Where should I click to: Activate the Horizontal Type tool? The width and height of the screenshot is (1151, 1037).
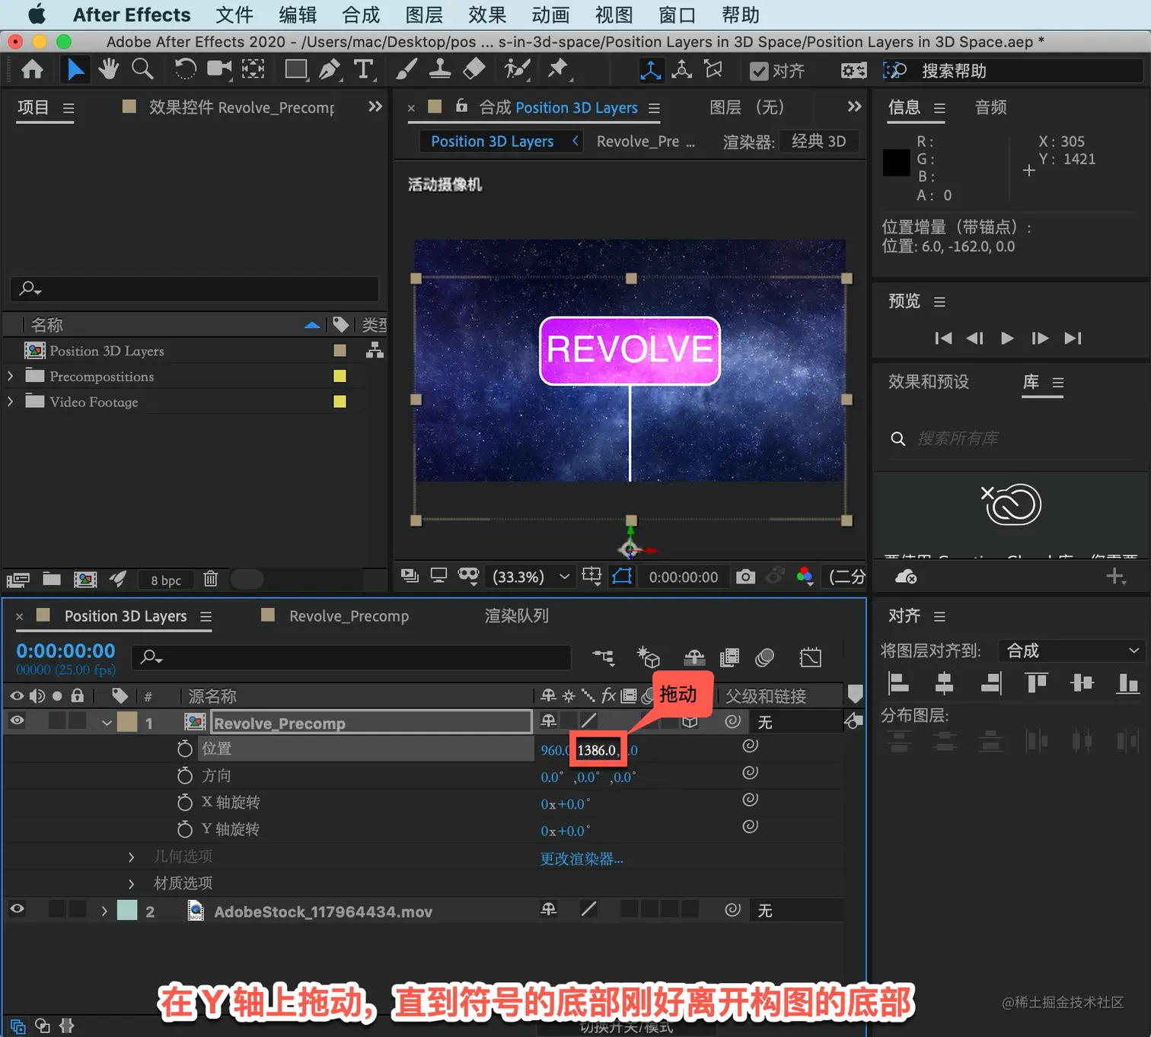364,70
